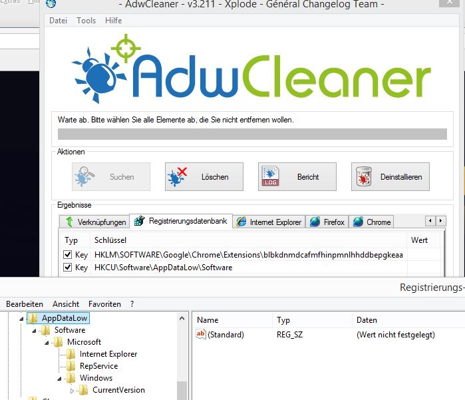This screenshot has height=400, width=465.
Task: Click the ab string value icon for (Standard)
Action: tap(201, 334)
